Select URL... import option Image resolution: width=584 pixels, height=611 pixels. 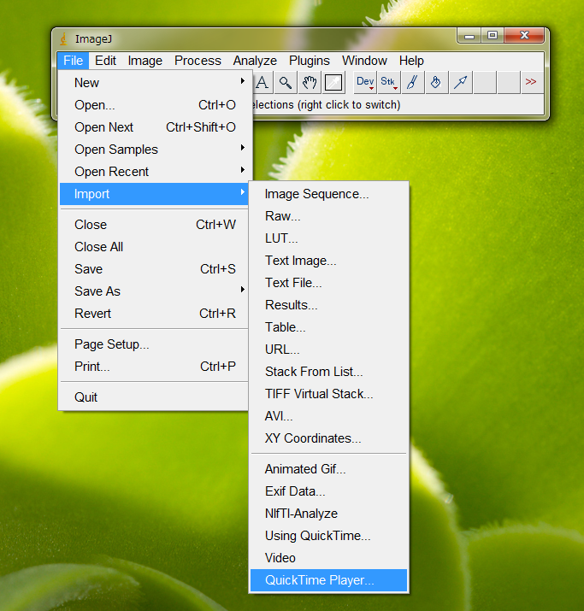pos(328,350)
